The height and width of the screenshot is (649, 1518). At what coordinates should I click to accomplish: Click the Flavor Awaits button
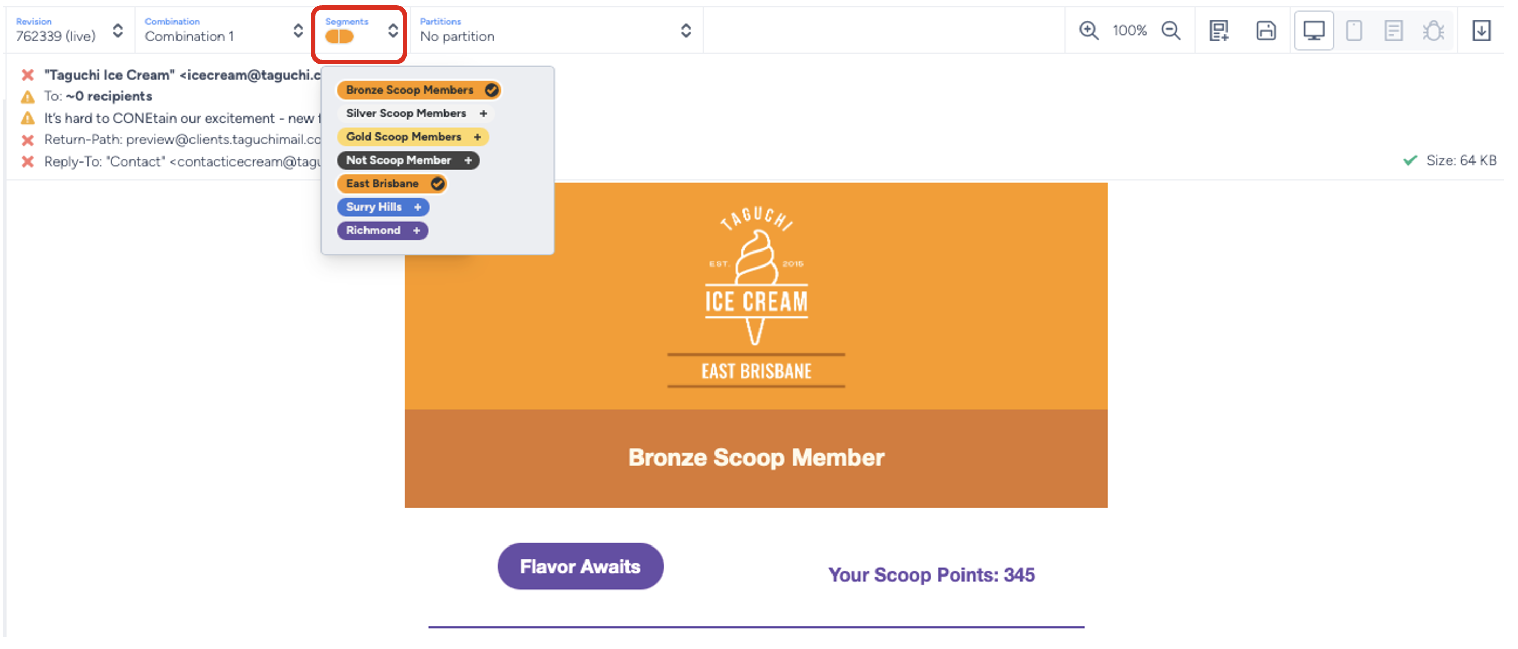tap(580, 567)
